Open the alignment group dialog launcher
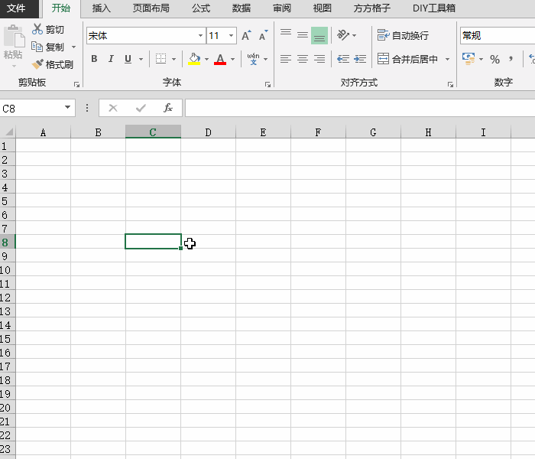The height and width of the screenshot is (459, 535). [450, 84]
